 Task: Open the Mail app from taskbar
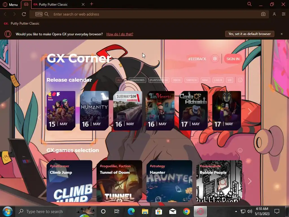[173, 211]
